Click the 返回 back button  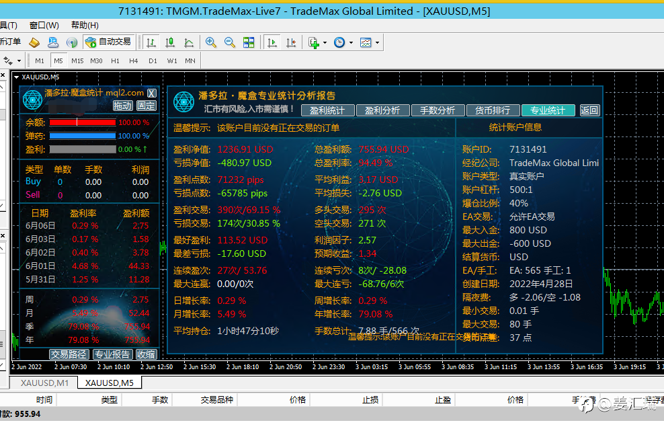tap(589, 111)
